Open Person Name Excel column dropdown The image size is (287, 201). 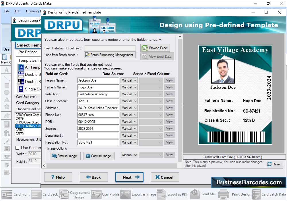coord(151,80)
